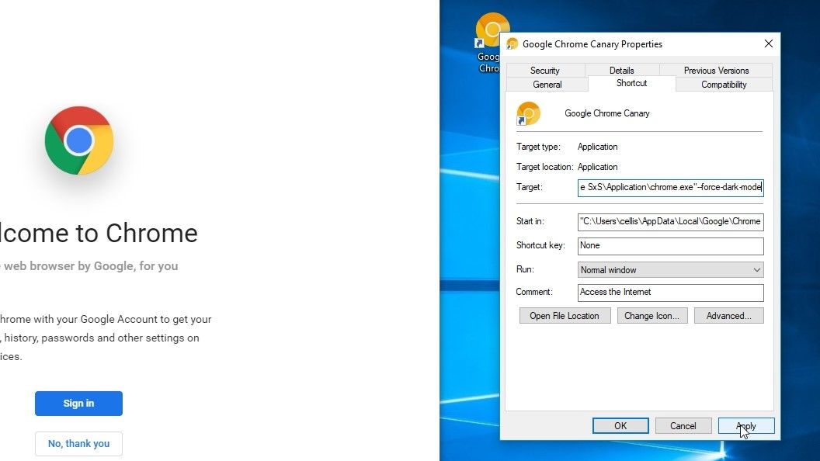The height and width of the screenshot is (461, 820).
Task: Open the Change Icon dialog
Action: coord(652,315)
